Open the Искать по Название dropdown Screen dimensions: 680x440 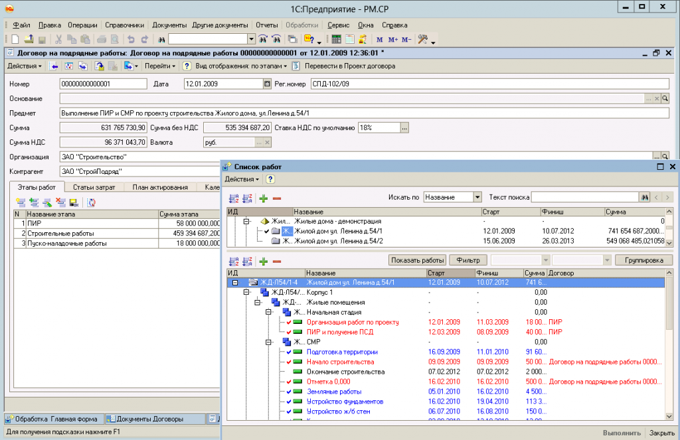click(x=477, y=198)
